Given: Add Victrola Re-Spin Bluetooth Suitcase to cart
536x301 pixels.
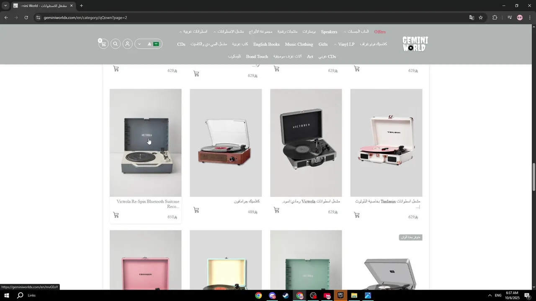Looking at the screenshot, I should (116, 215).
